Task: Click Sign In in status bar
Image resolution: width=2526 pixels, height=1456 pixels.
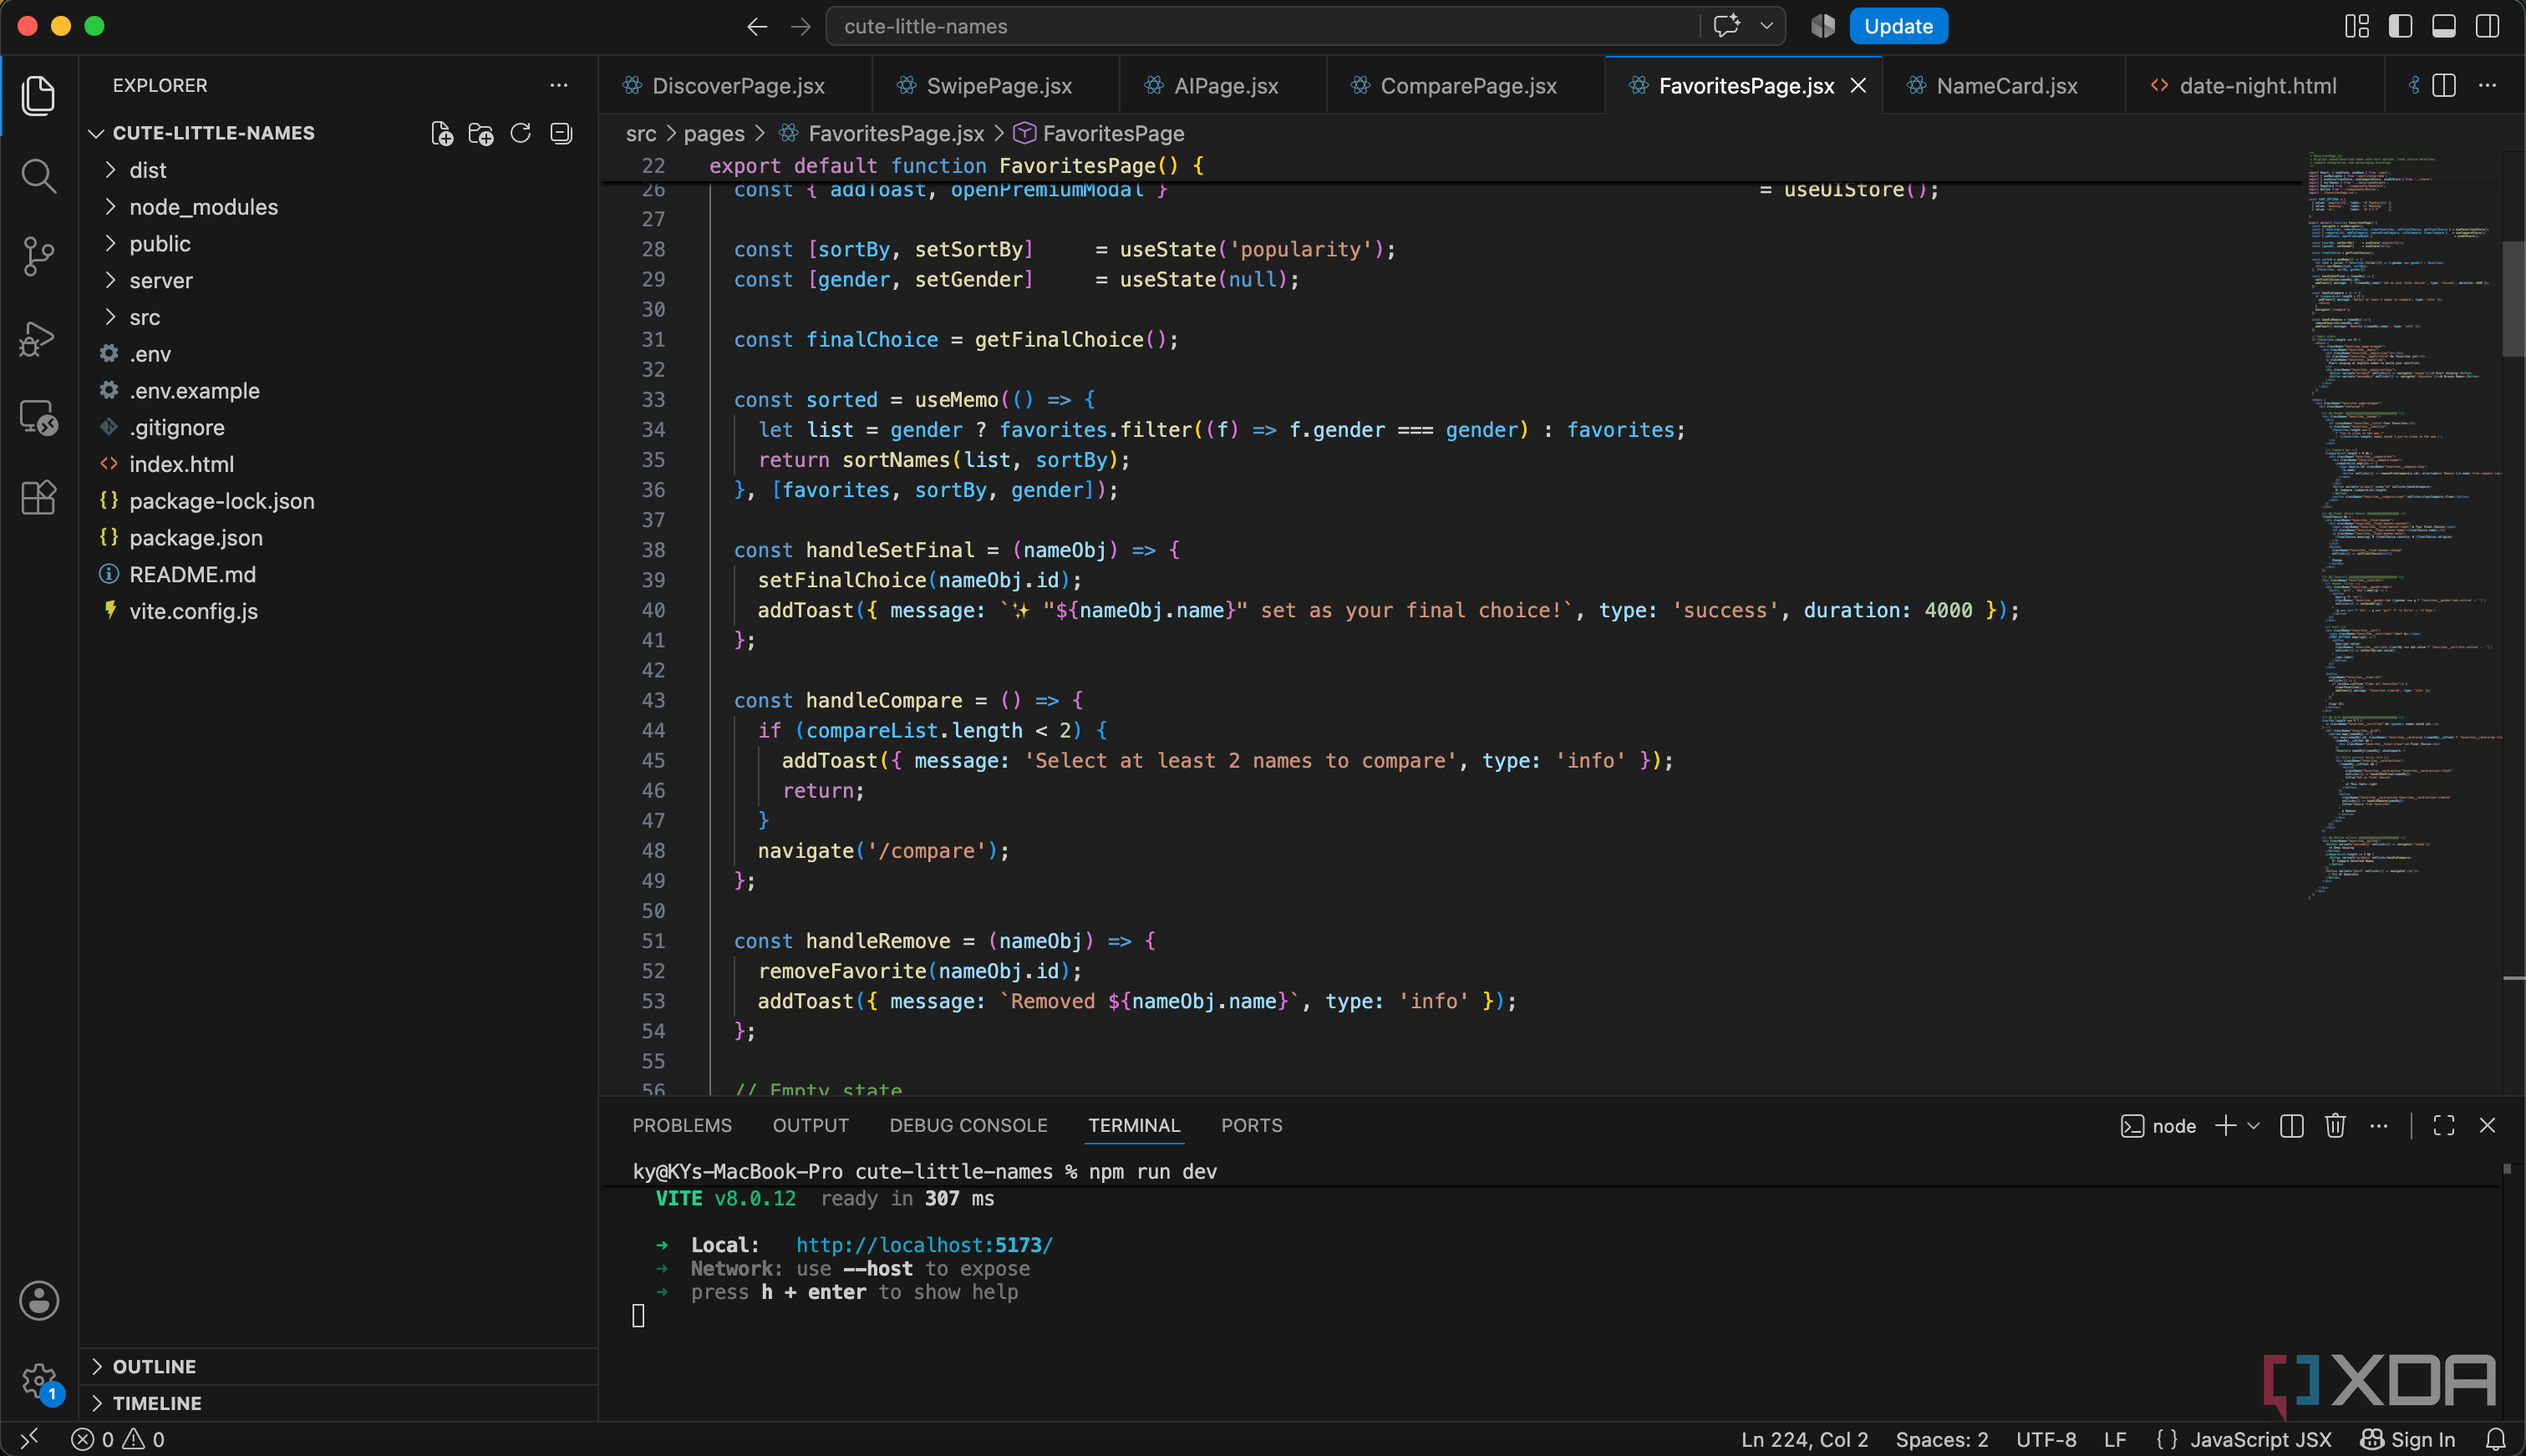Action: [2408, 1439]
